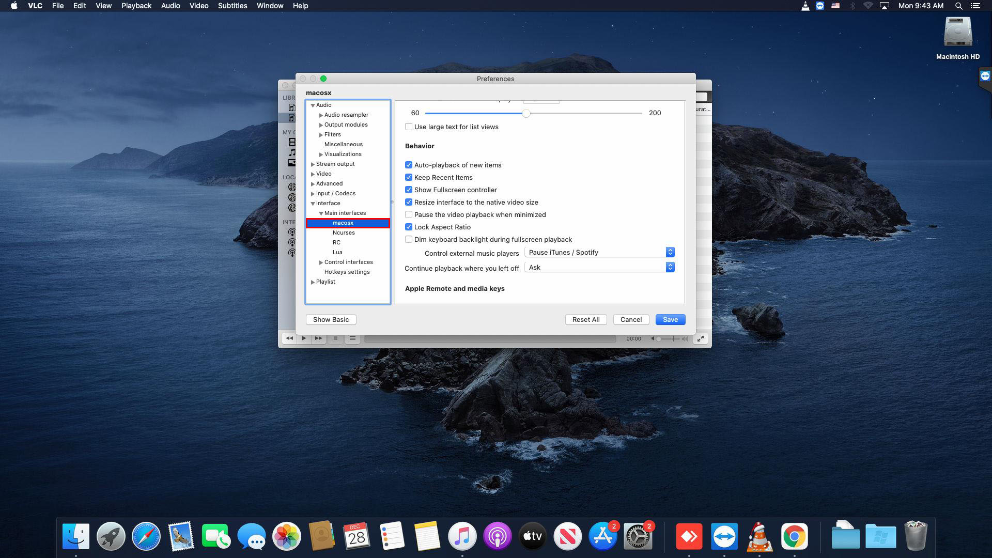Open System Preferences from the Dock
Screen dimensions: 992x558
tap(638, 537)
